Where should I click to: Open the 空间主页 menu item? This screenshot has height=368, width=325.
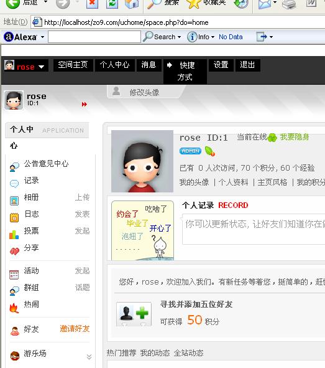[73, 65]
